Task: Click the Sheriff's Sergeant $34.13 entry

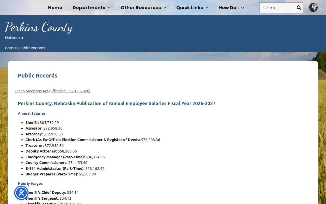Action: (x=48, y=198)
